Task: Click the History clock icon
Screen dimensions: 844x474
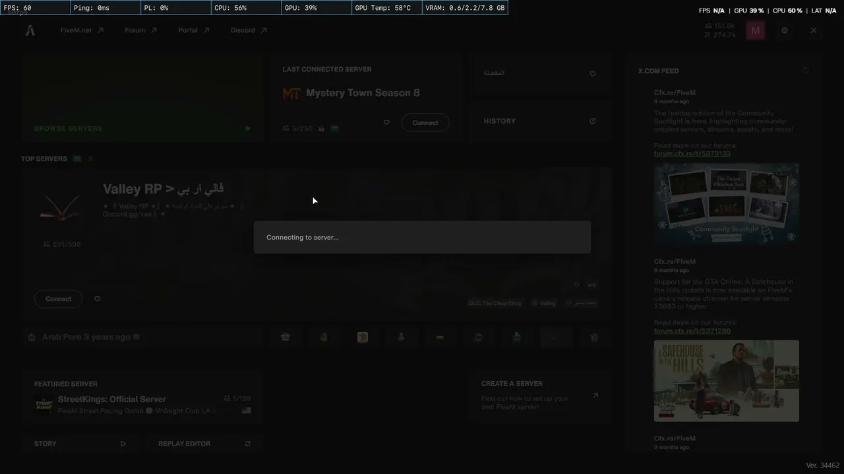Action: 592,121
